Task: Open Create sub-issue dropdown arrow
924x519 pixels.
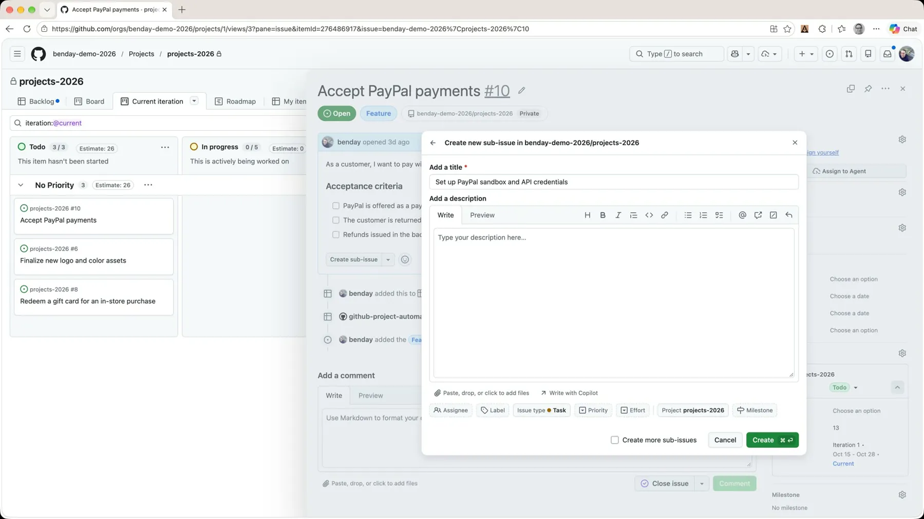Action: pyautogui.click(x=388, y=259)
